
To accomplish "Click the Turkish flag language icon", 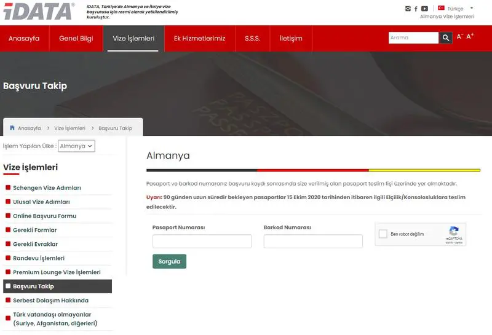I will click(441, 8).
